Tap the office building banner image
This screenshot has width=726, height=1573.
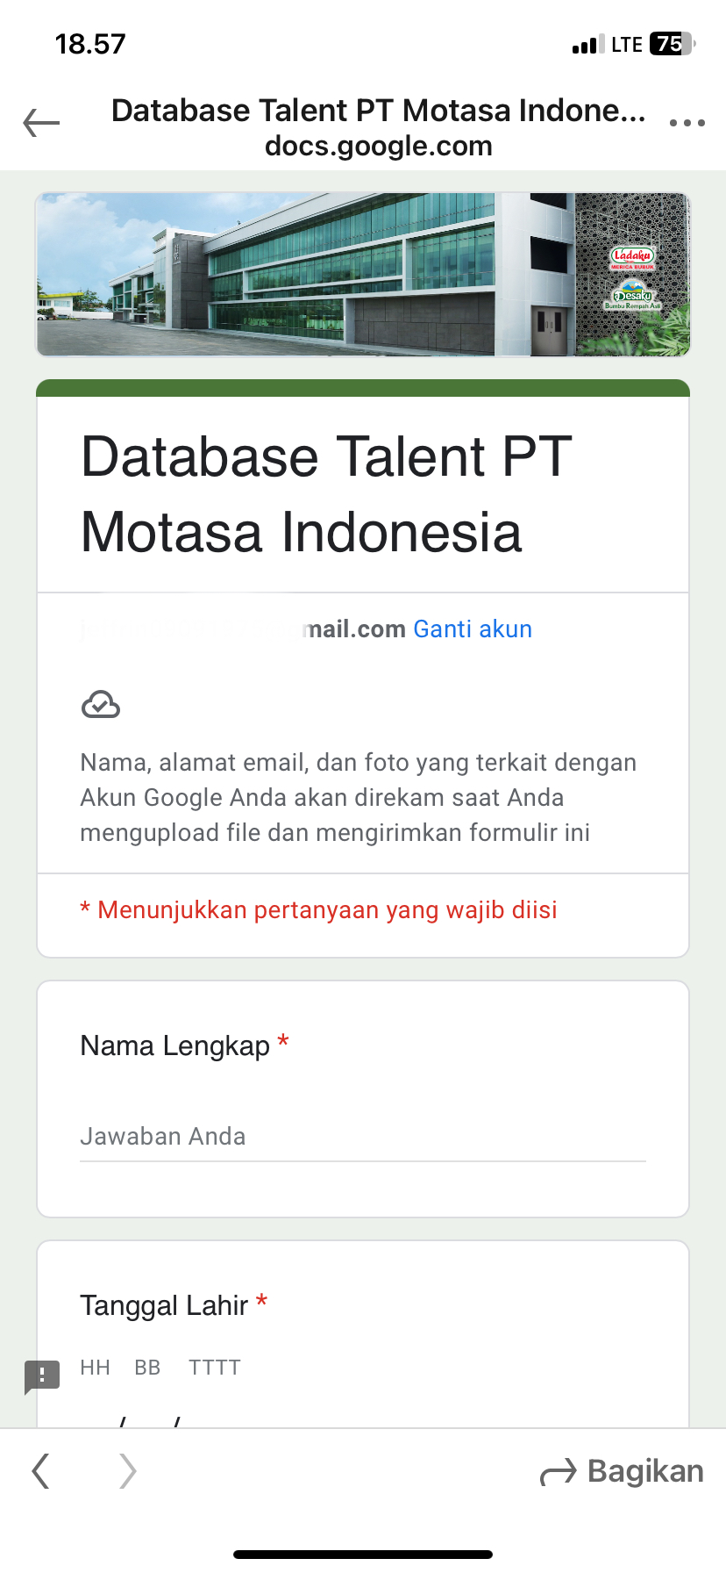tap(307, 274)
